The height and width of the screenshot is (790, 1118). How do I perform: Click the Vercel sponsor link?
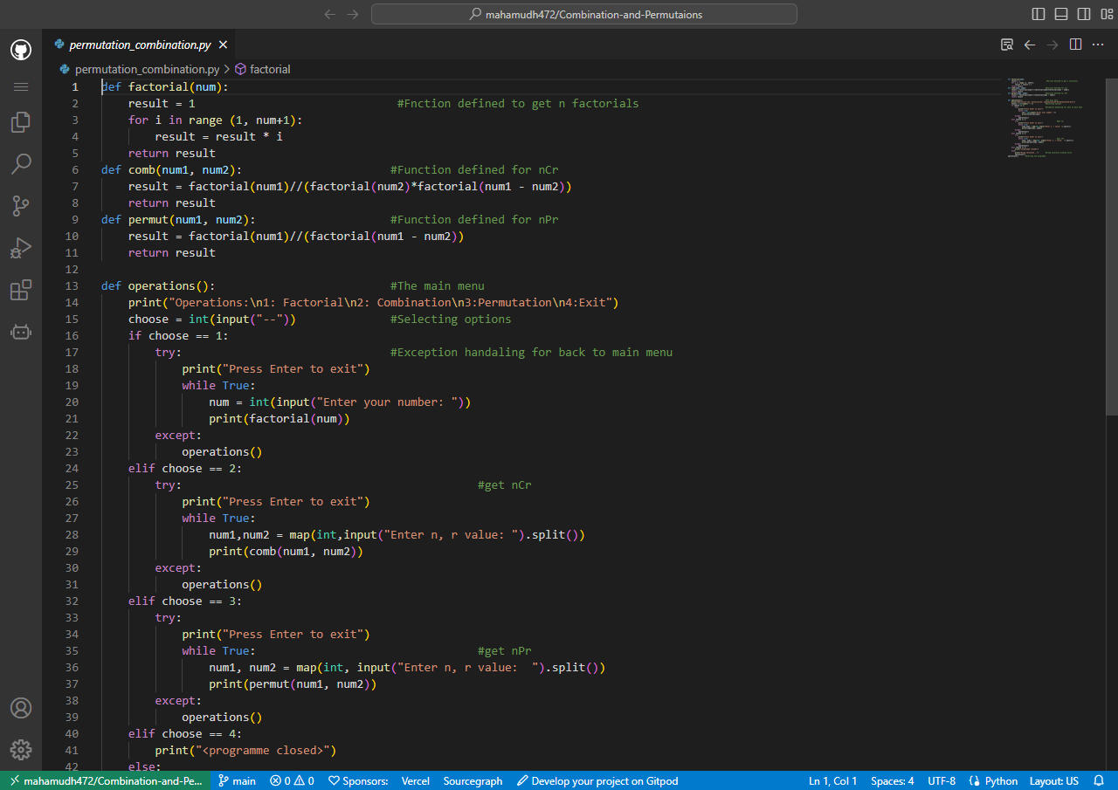[416, 780]
